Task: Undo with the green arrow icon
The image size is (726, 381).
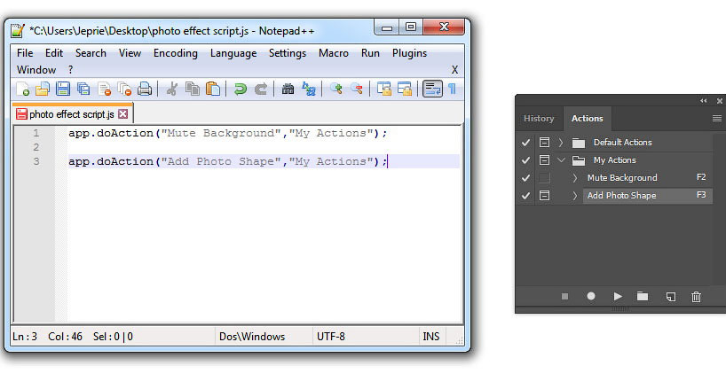Action: 240,89
